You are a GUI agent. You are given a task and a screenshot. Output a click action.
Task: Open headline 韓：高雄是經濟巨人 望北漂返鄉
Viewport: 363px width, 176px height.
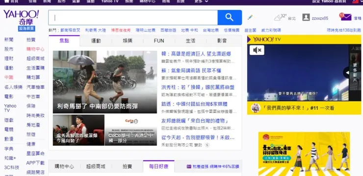[196, 54]
